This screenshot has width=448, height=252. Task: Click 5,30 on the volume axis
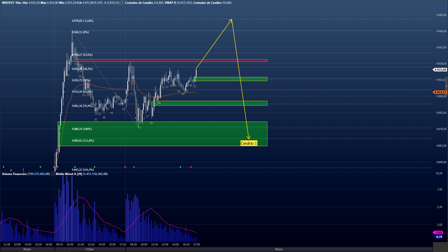(440, 207)
